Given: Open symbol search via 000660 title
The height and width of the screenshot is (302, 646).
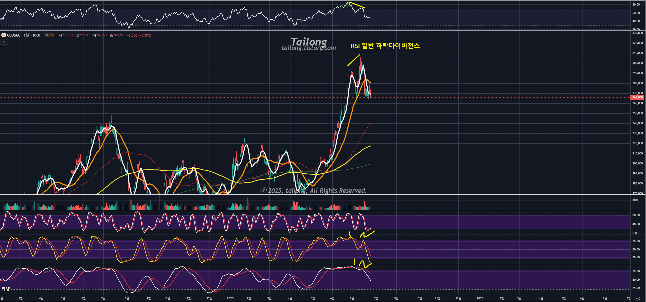Looking at the screenshot, I should (14, 35).
